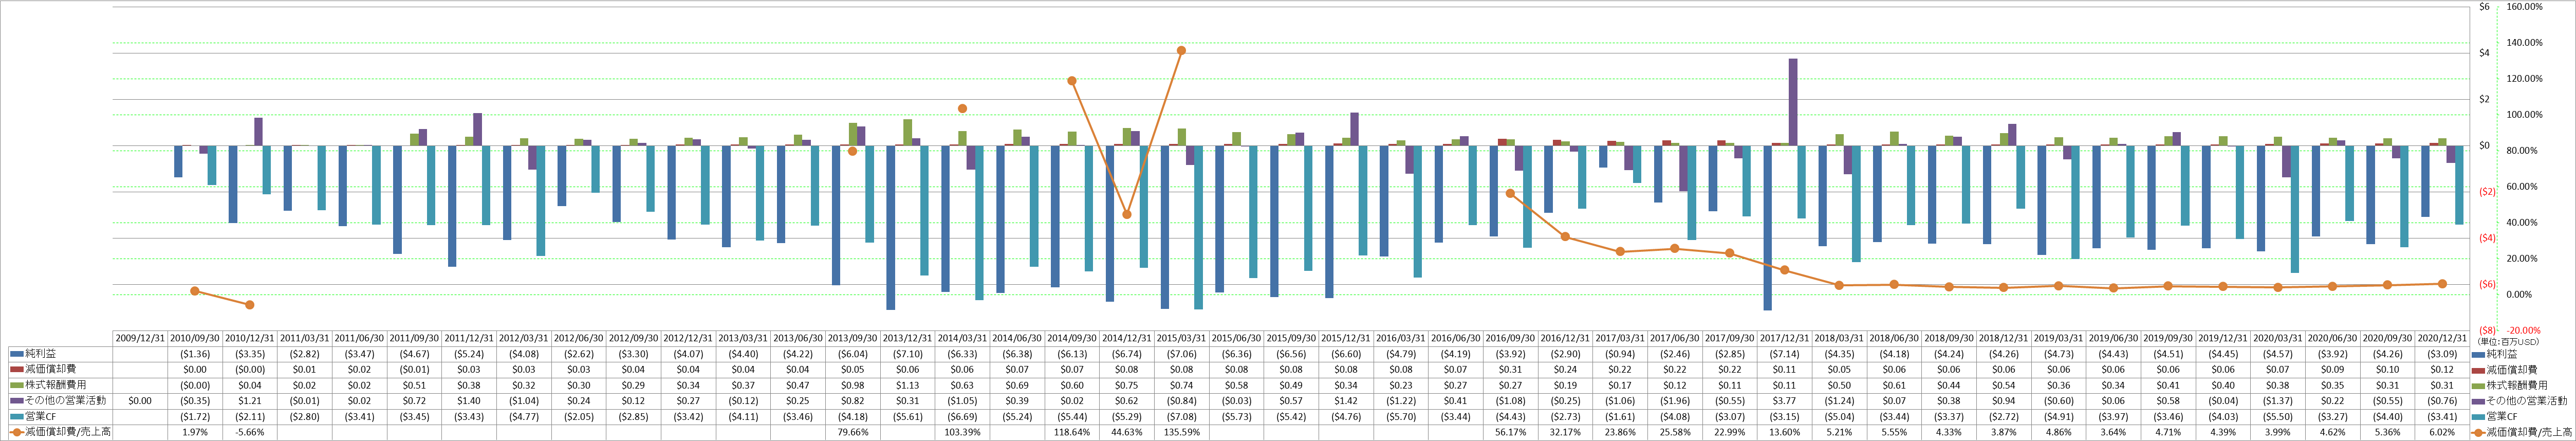The image size is (2576, 441).
Task: Click the ($1.36) 純利益 cell for 2010/09/30
Action: 195,354
